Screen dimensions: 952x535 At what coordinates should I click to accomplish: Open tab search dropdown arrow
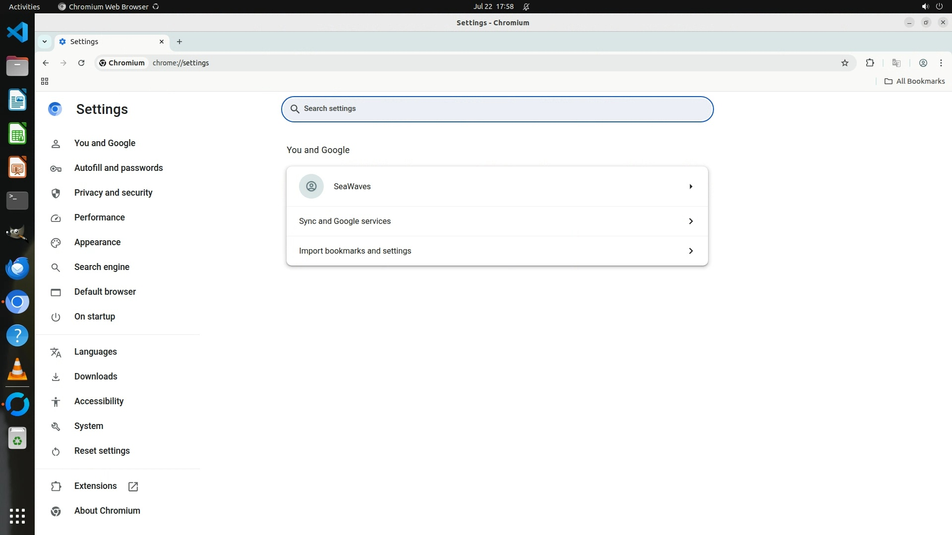point(45,42)
